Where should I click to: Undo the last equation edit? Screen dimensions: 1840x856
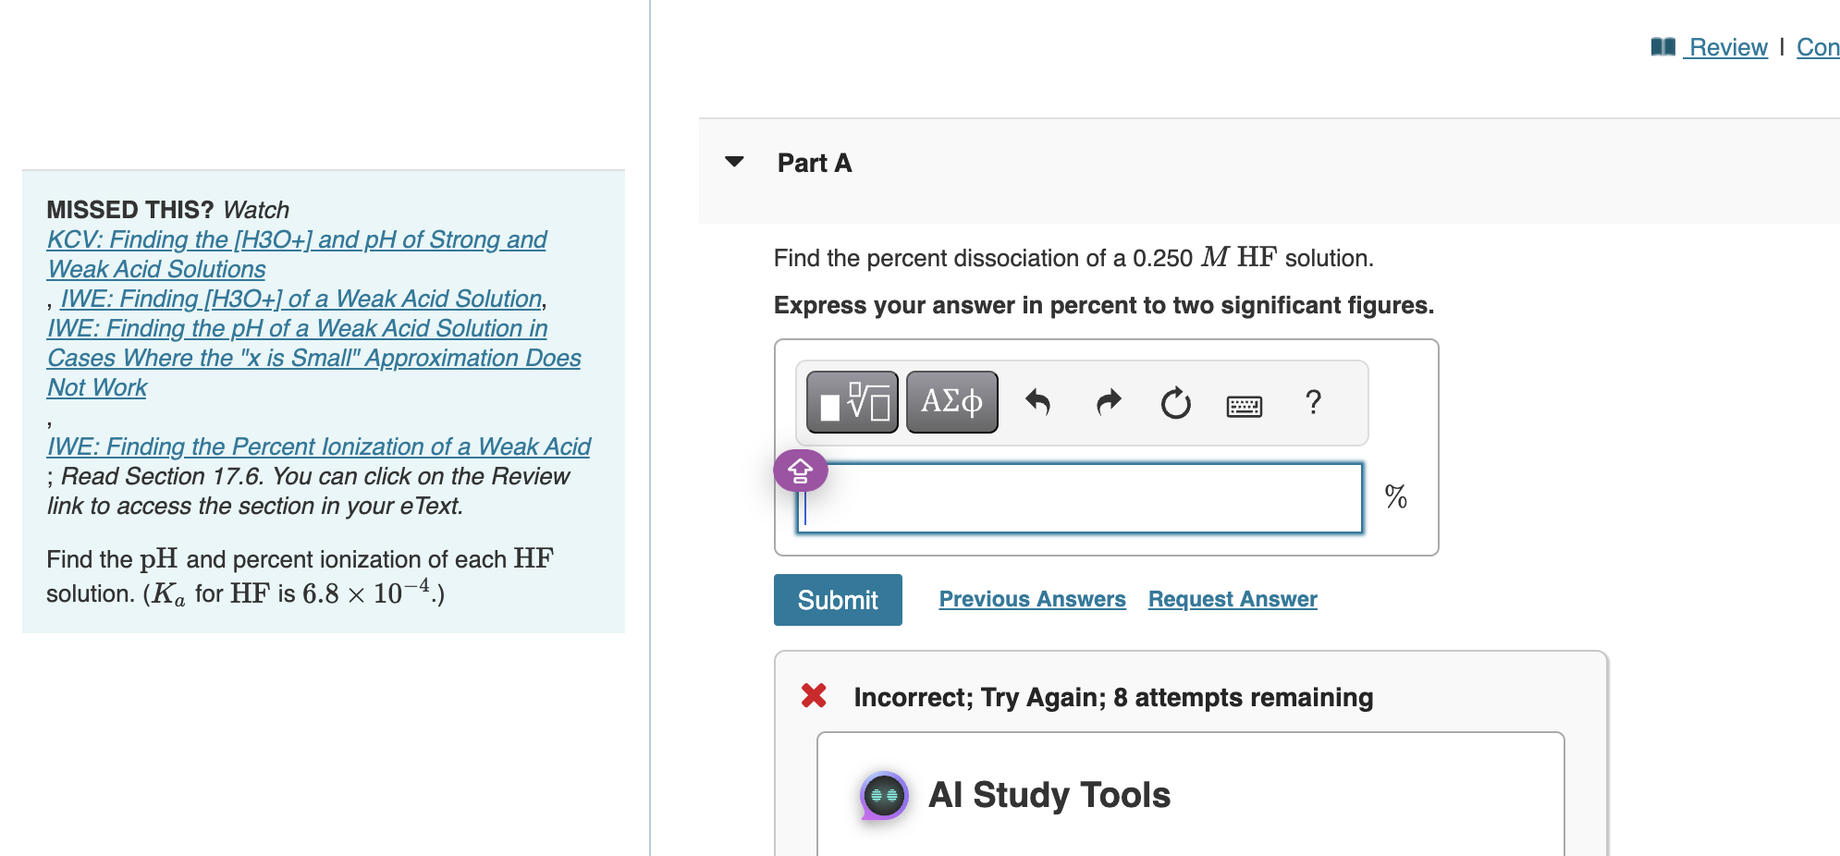coord(1039,401)
